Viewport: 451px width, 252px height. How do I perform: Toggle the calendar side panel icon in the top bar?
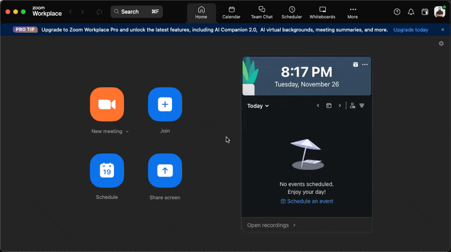425,12
